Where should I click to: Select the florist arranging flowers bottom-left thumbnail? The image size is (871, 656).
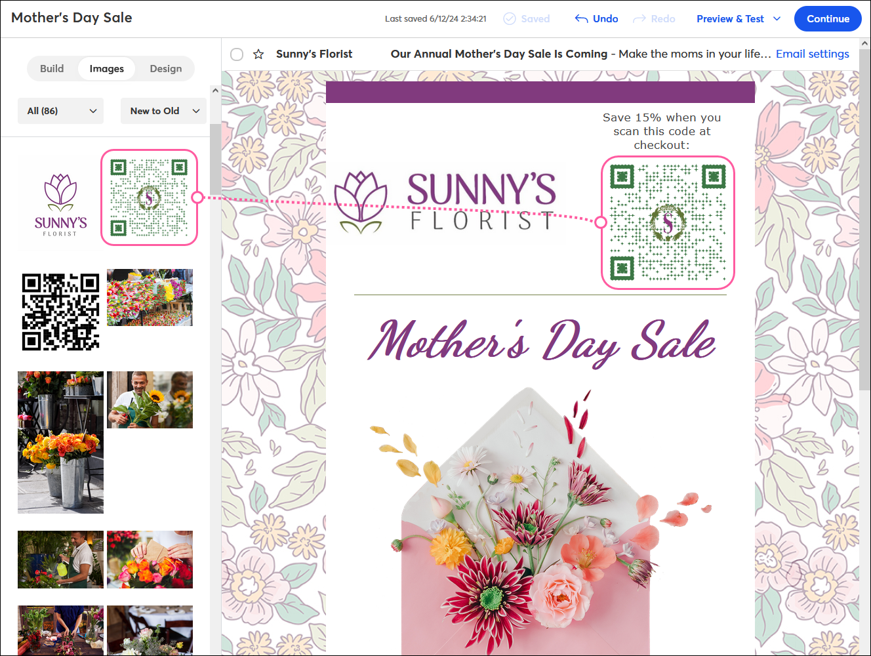(x=60, y=630)
